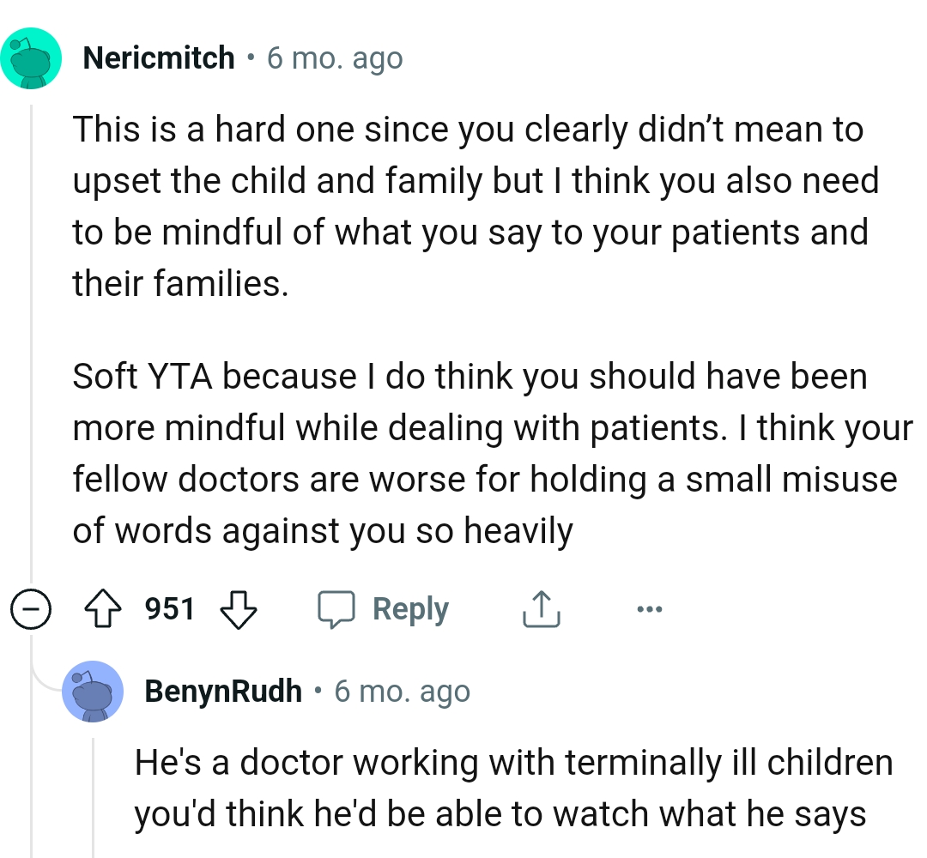Click the share icon under Nericmitch's comment
The image size is (927, 858).
[540, 607]
